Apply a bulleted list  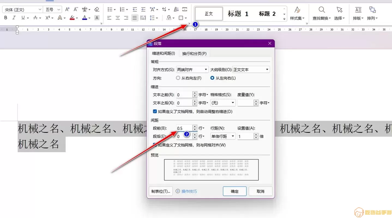click(x=110, y=10)
